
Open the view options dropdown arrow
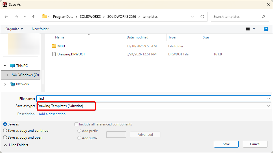(x=254, y=29)
